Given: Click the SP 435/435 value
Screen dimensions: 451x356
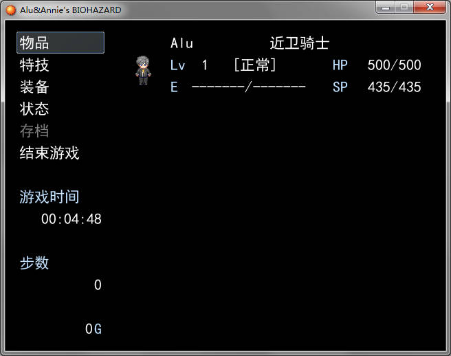Looking at the screenshot, I should coord(395,87).
